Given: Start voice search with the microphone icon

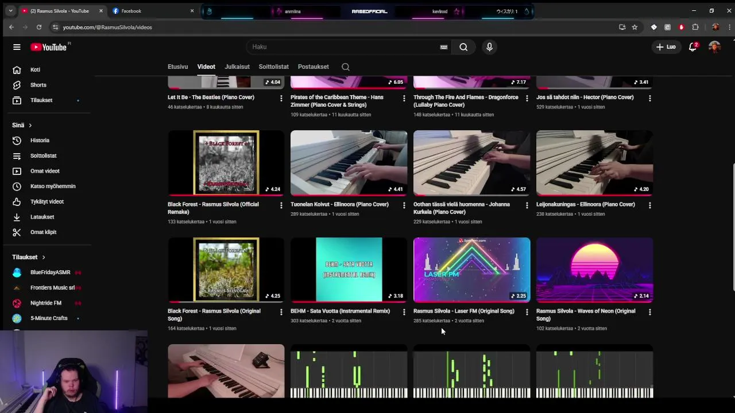Looking at the screenshot, I should tap(489, 47).
